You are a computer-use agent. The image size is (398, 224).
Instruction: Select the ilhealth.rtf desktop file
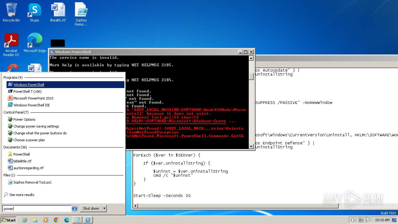[x=58, y=12]
